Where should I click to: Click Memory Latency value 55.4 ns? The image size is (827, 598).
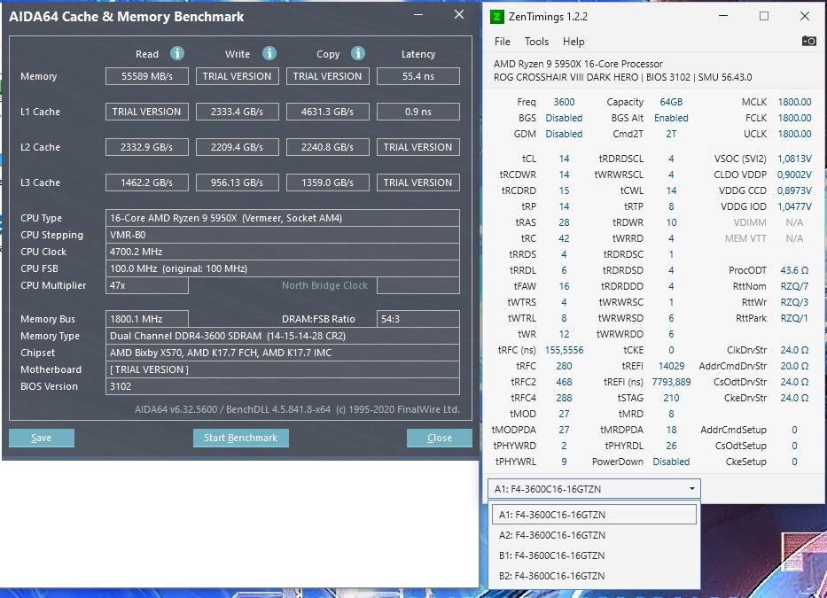pyautogui.click(x=418, y=76)
